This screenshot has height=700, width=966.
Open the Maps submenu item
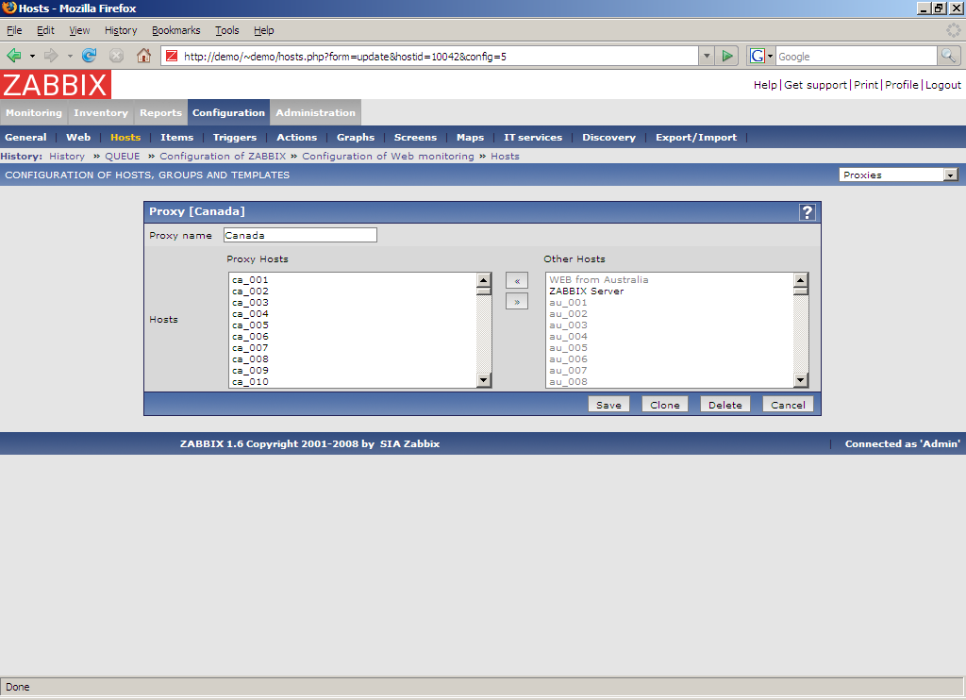(470, 138)
